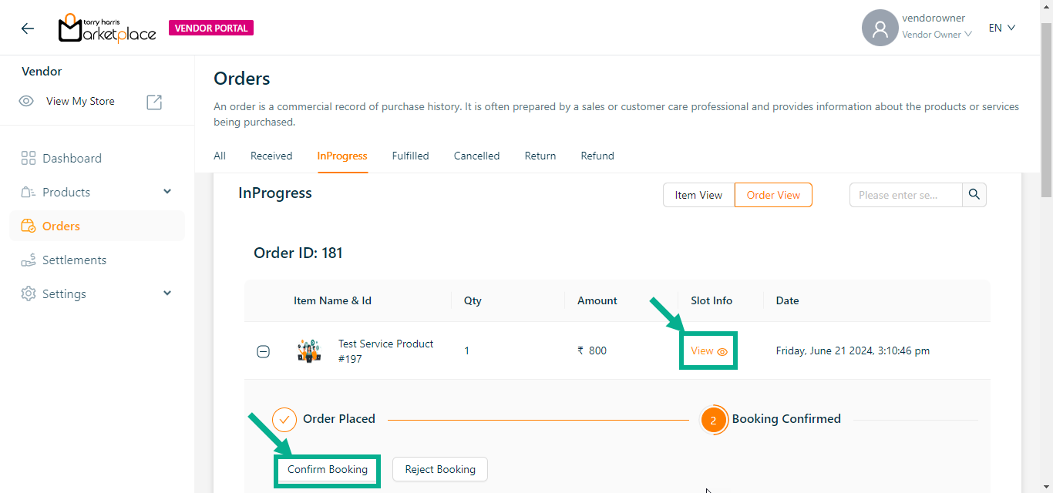
Task: Click the search magnifier icon
Action: pos(974,195)
